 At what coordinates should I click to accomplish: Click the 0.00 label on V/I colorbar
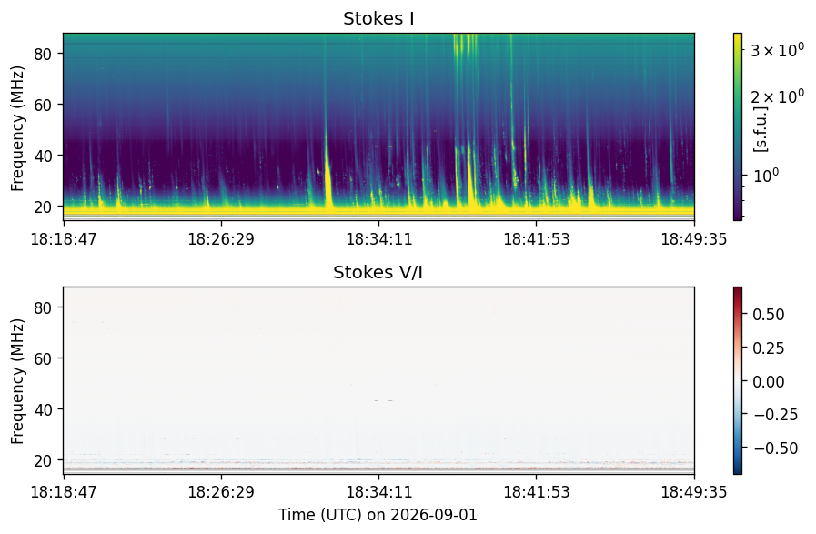(x=768, y=382)
